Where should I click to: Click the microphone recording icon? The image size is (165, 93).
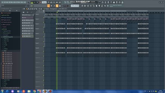point(108,2)
